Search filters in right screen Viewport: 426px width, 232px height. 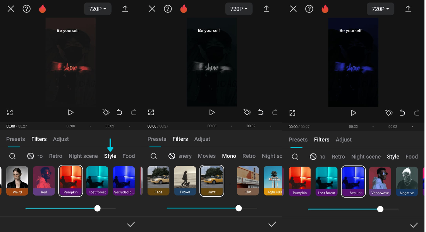(x=295, y=157)
